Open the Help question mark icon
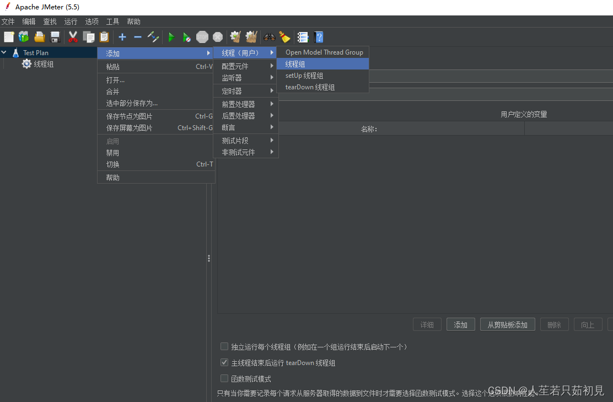 pyautogui.click(x=319, y=37)
